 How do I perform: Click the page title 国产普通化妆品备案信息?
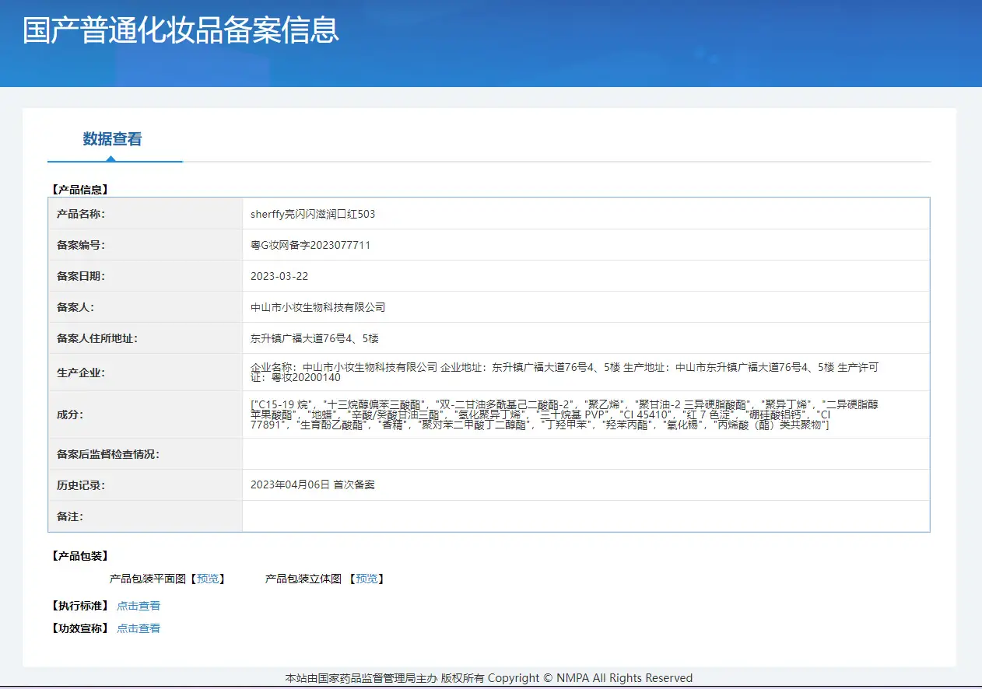[181, 30]
